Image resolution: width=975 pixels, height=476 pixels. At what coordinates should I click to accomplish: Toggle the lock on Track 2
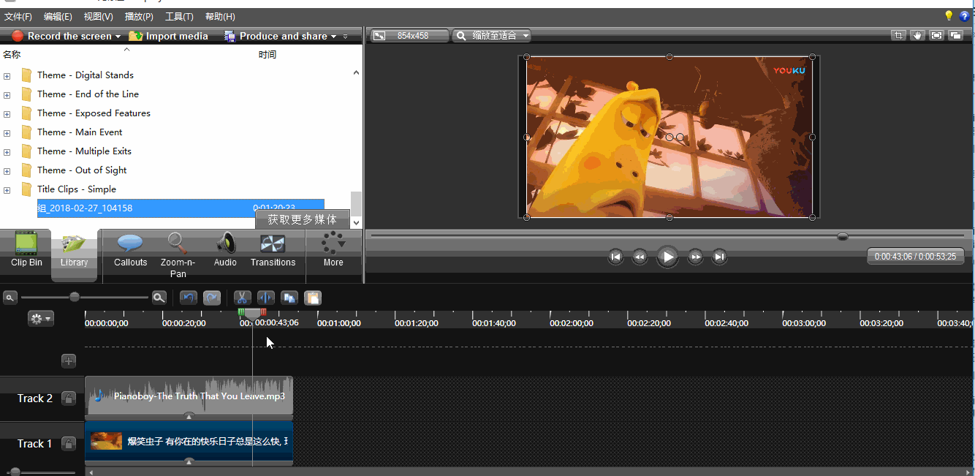68,398
